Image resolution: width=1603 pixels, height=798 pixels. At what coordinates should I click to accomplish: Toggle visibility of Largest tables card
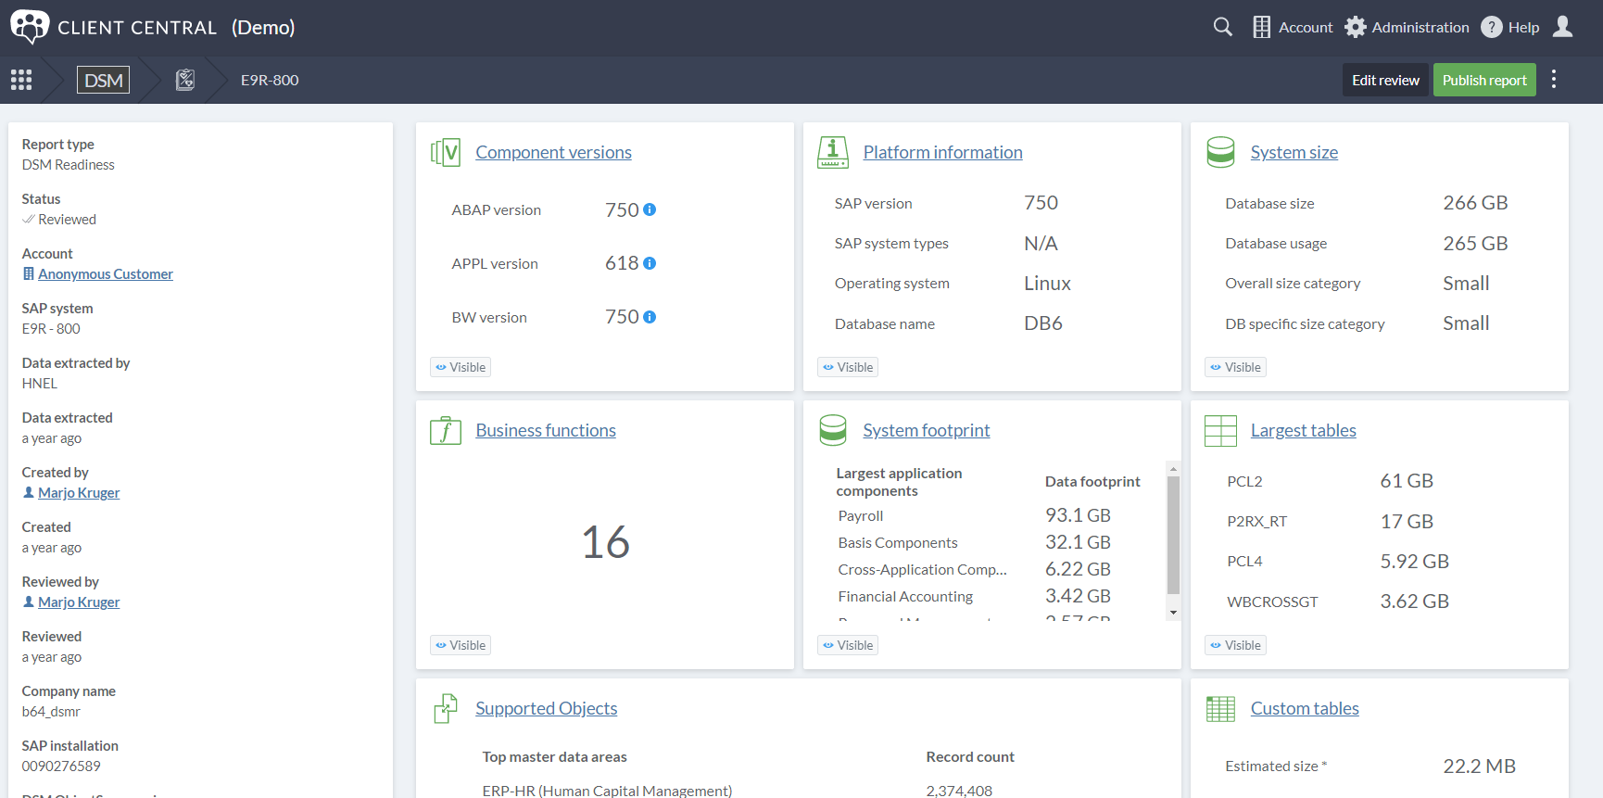point(1235,645)
